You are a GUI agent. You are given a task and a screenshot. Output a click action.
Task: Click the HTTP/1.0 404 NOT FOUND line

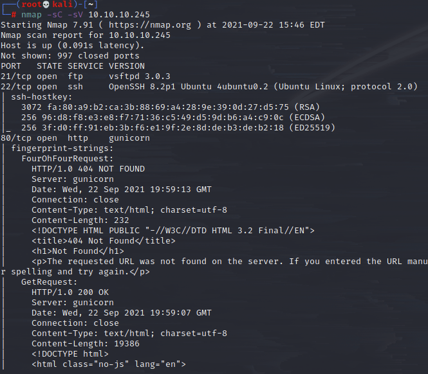click(88, 168)
